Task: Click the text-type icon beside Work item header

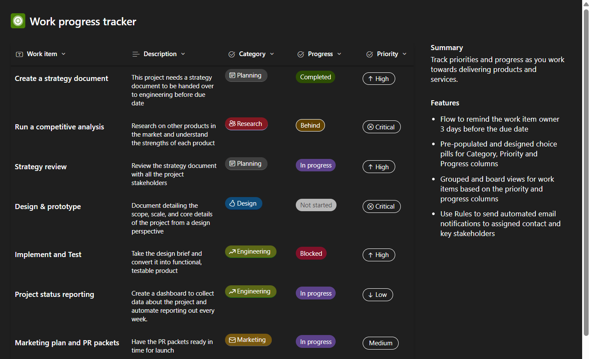Action: point(19,54)
